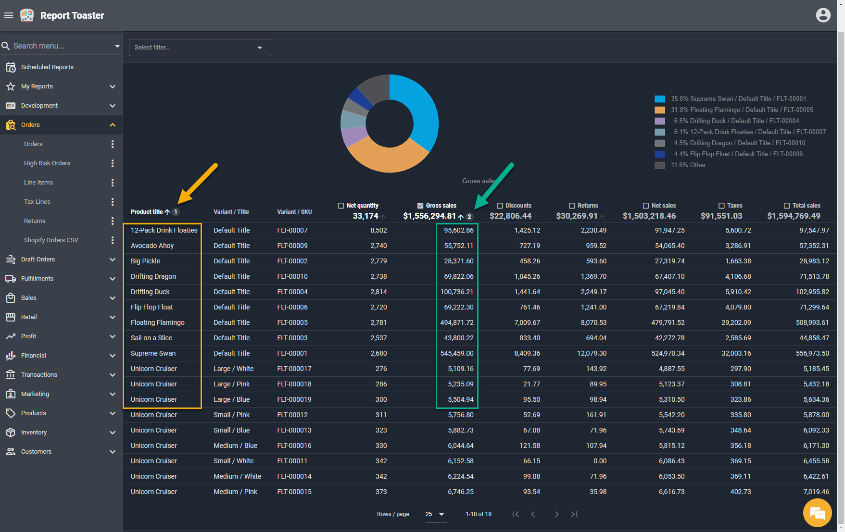Open the Line Items report

tap(38, 183)
